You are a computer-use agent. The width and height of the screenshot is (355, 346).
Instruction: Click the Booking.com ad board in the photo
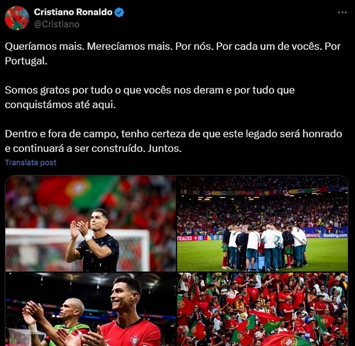335,235
